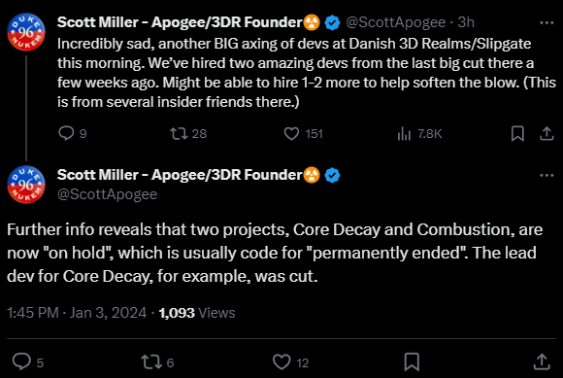Screen dimensions: 563x378
Task: Share the first tweet
Action: 546,134
